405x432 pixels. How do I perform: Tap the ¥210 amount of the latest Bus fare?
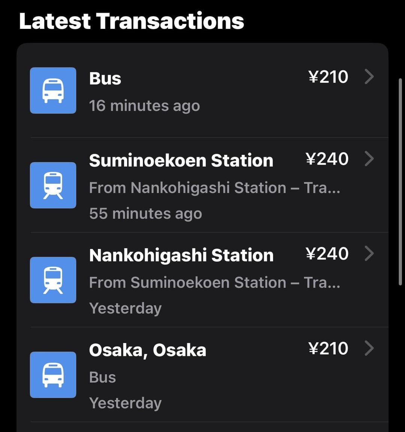(328, 77)
